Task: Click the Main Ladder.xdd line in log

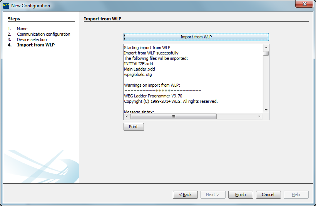Action: (x=139, y=69)
